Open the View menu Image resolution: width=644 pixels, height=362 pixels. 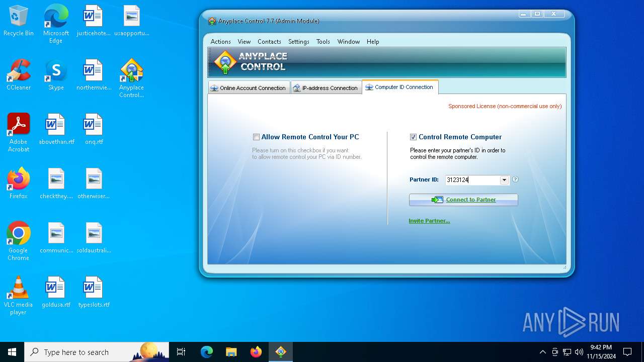[x=244, y=42]
